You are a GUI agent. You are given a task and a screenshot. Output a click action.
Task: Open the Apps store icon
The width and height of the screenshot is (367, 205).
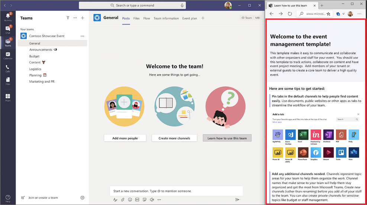pos(8,97)
